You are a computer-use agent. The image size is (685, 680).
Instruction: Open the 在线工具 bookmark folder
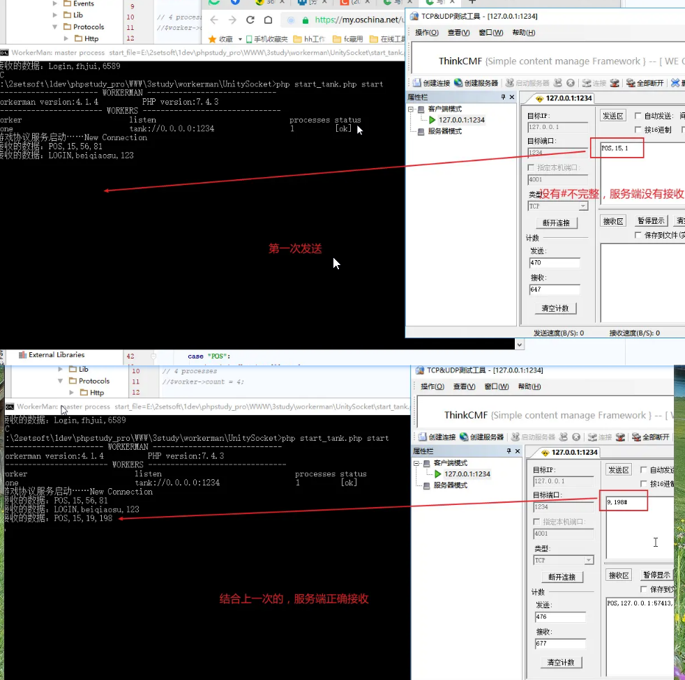[x=387, y=39]
